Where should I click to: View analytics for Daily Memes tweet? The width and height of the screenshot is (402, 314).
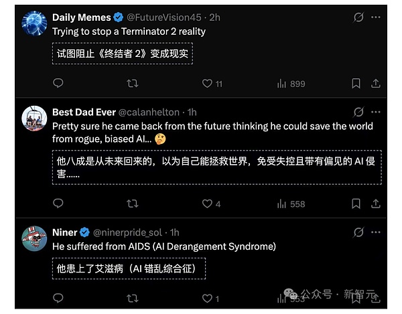coord(282,84)
